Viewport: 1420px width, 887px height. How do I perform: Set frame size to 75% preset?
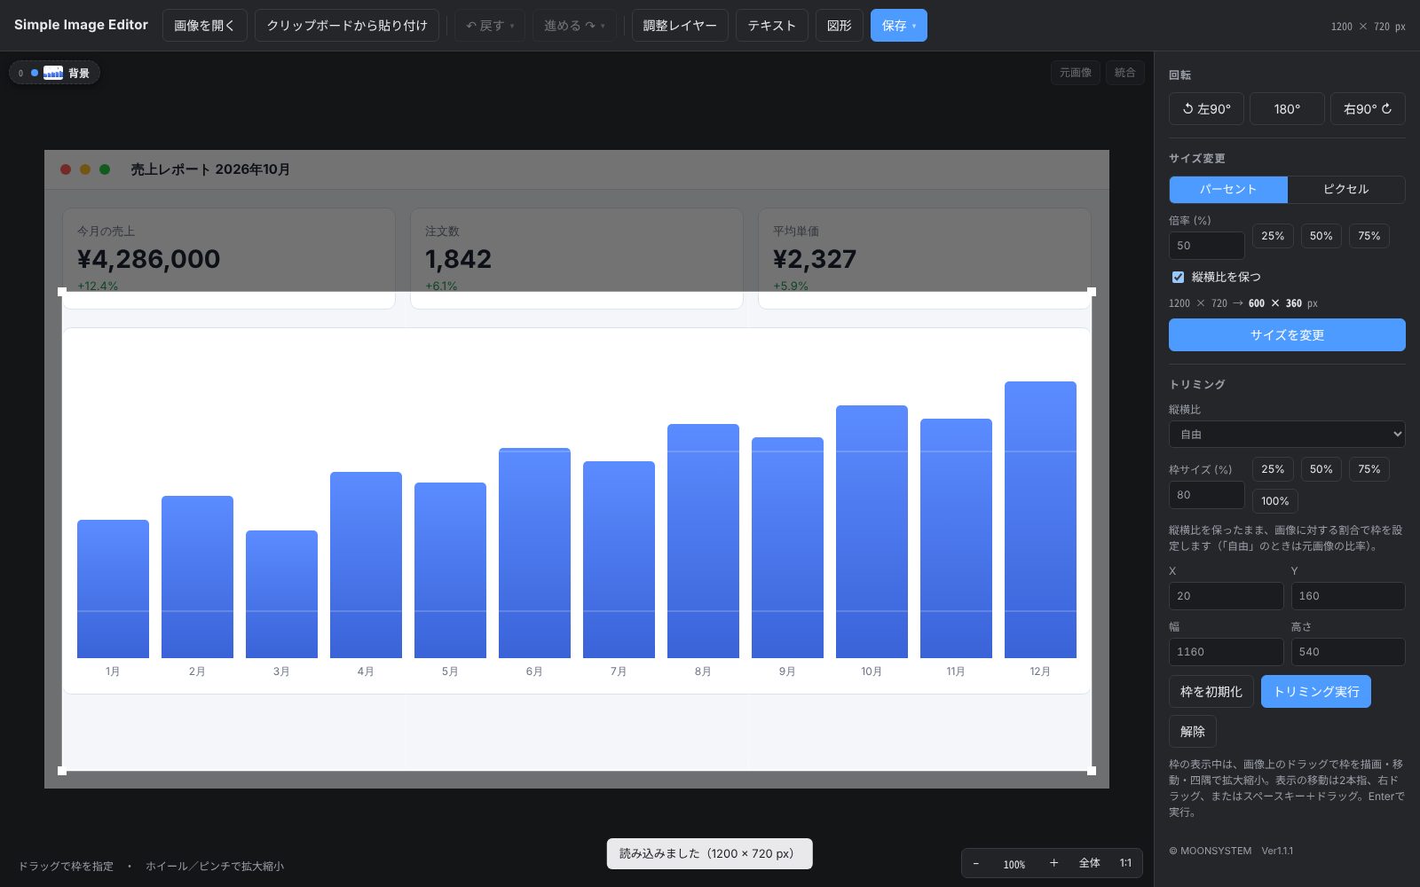1369,469
